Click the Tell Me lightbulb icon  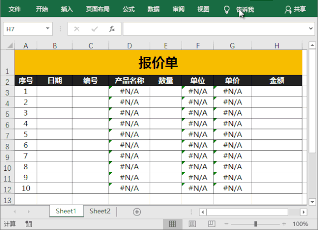226,9
